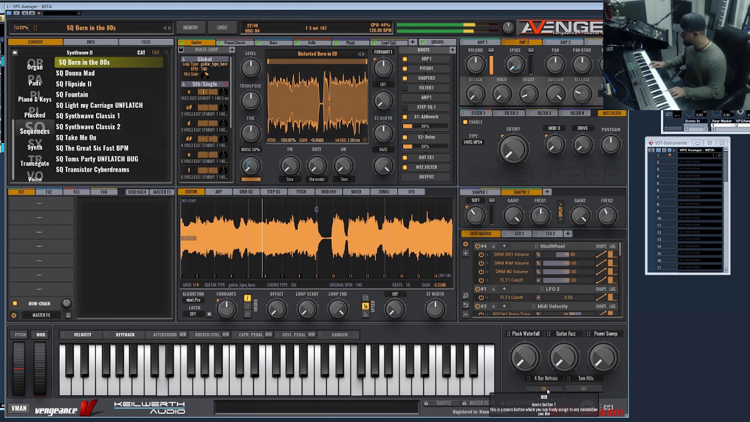Add target to ModWheel group plus

pyautogui.click(x=503, y=246)
